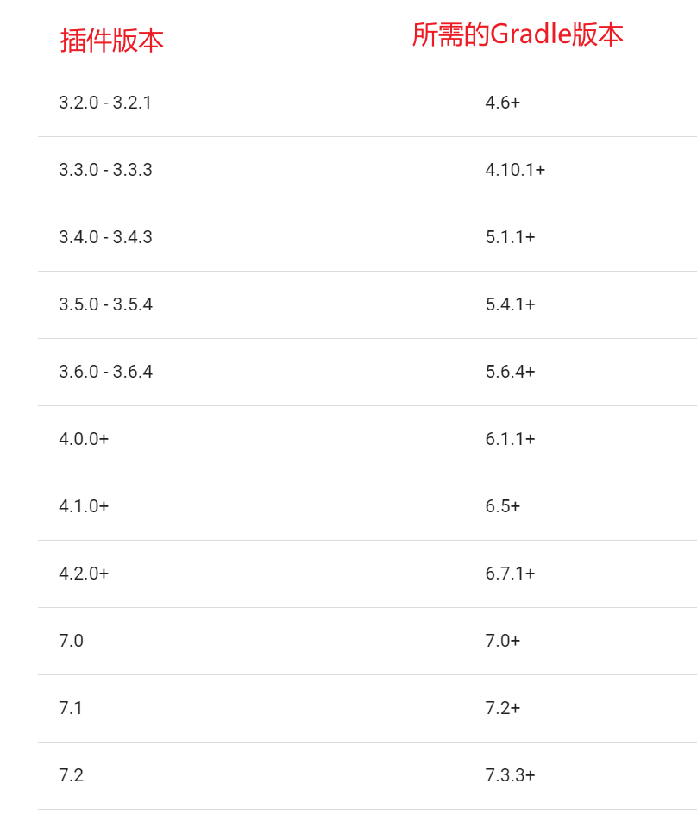Click the Gradle version 6.1.1+ cell
This screenshot has width=697, height=815.
tap(510, 439)
